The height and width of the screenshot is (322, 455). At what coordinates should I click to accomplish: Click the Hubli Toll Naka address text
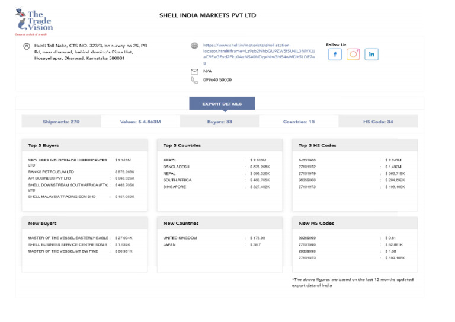point(91,52)
